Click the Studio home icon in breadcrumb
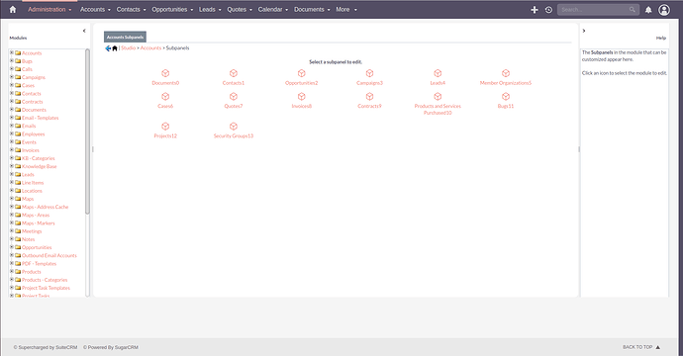Image resolution: width=683 pixels, height=356 pixels. tap(115, 48)
